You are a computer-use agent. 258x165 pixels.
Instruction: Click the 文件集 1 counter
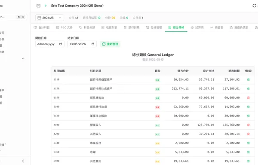click(138, 18)
